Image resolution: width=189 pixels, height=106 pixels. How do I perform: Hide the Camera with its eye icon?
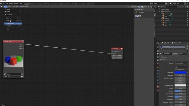[x=187, y=14]
